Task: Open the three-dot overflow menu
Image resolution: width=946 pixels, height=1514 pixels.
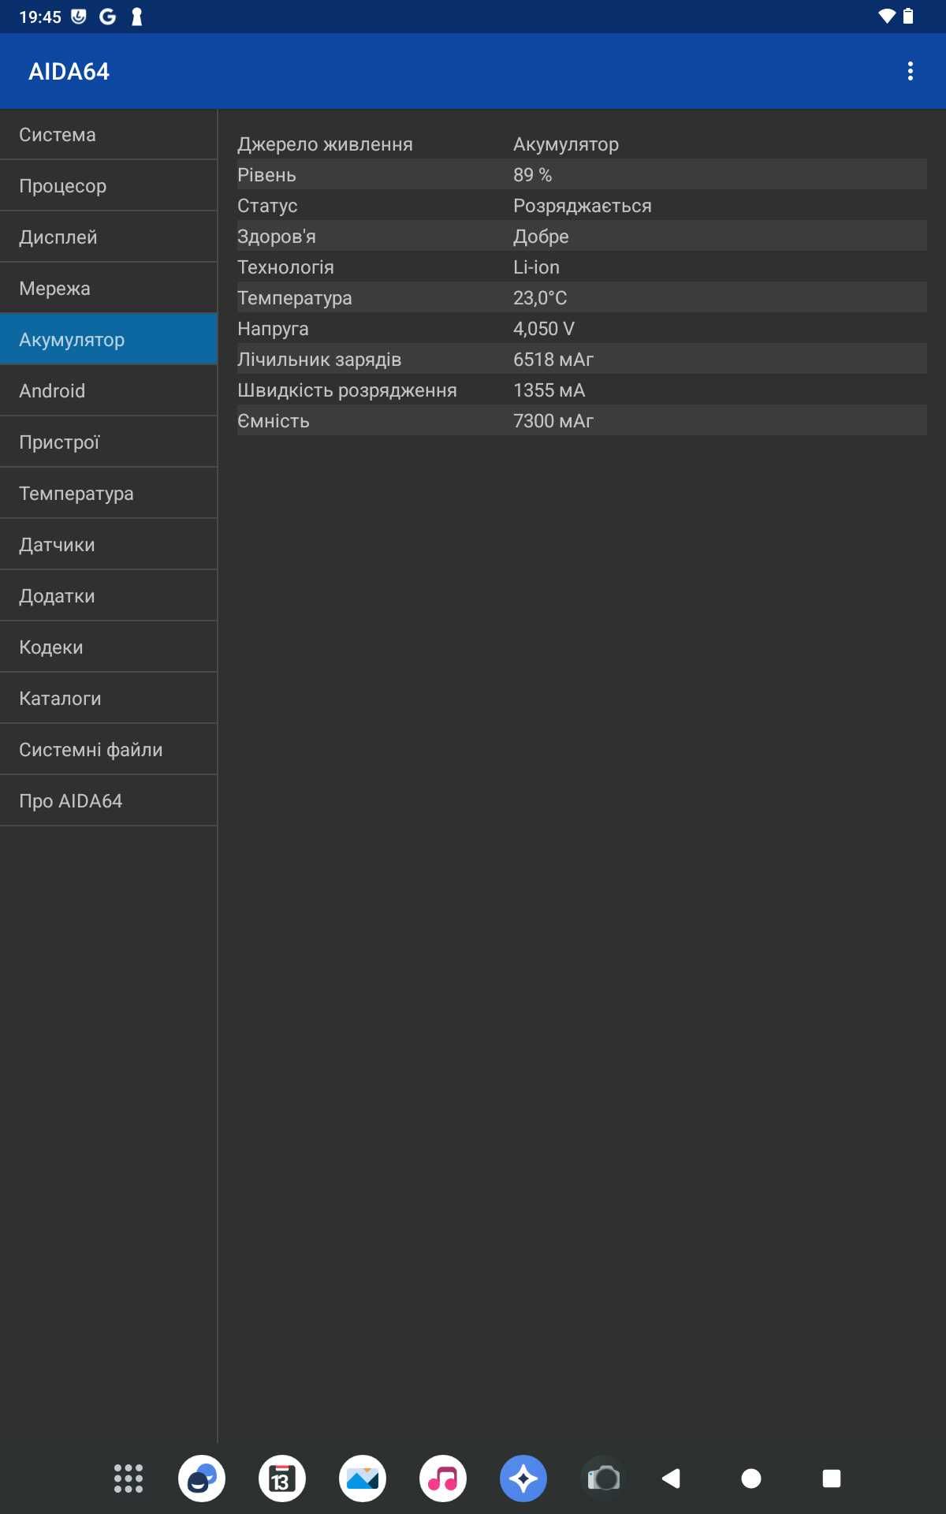Action: pyautogui.click(x=911, y=71)
